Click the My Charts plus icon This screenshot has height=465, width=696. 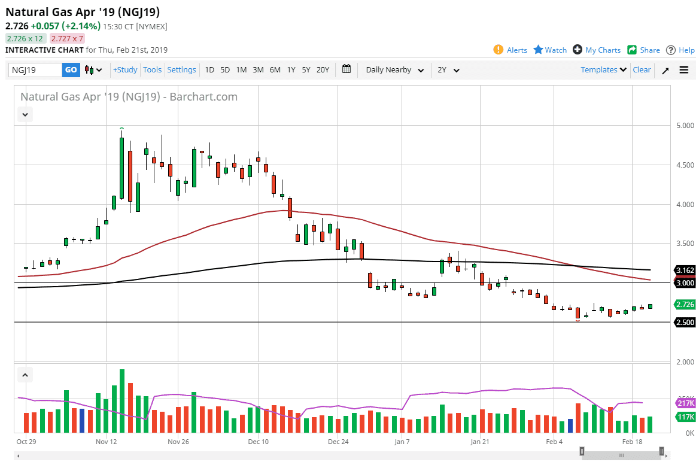tap(578, 50)
